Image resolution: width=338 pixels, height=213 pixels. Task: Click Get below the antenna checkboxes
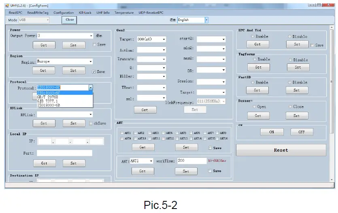point(143,147)
